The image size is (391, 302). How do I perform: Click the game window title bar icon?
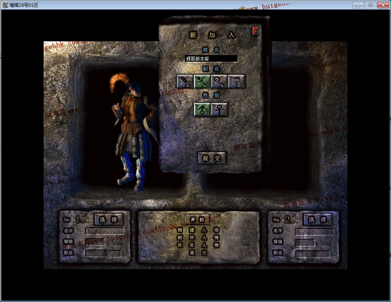pyautogui.click(x=5, y=5)
